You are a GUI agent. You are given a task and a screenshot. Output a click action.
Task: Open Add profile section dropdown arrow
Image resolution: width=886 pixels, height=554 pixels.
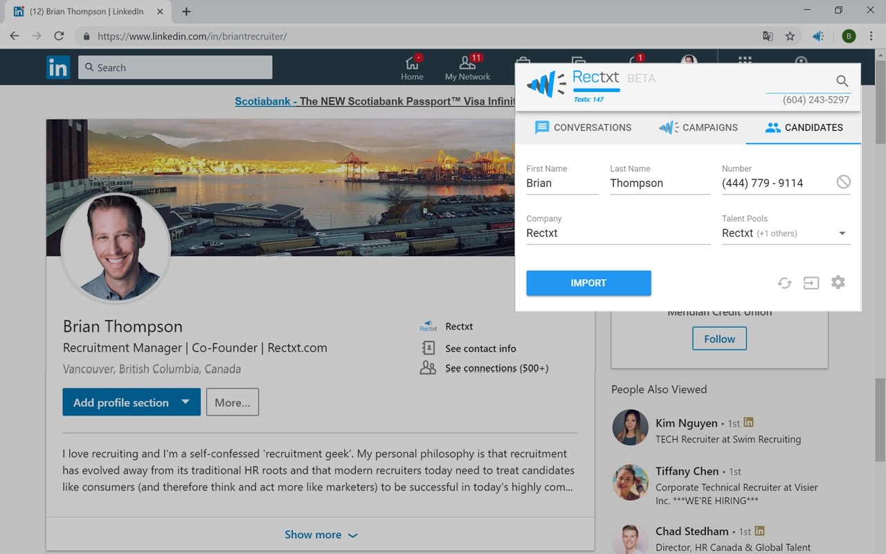(185, 402)
